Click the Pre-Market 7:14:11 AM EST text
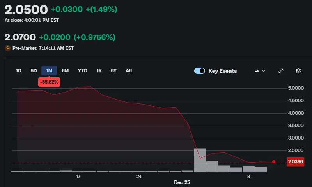Image resolution: width=312 pixels, height=187 pixels. [43, 48]
